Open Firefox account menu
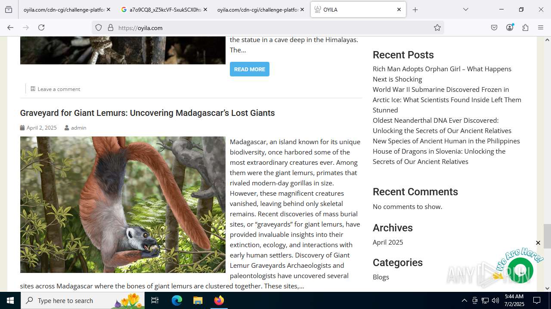The image size is (551, 309). pos(510,27)
